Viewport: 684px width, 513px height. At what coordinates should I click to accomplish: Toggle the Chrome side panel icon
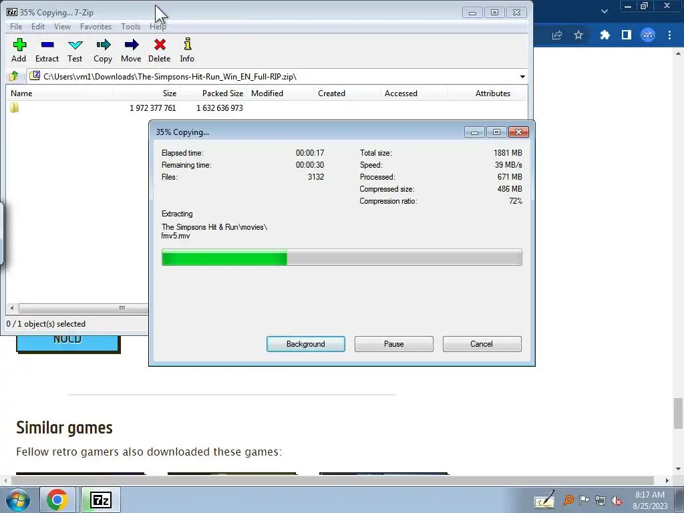(627, 35)
